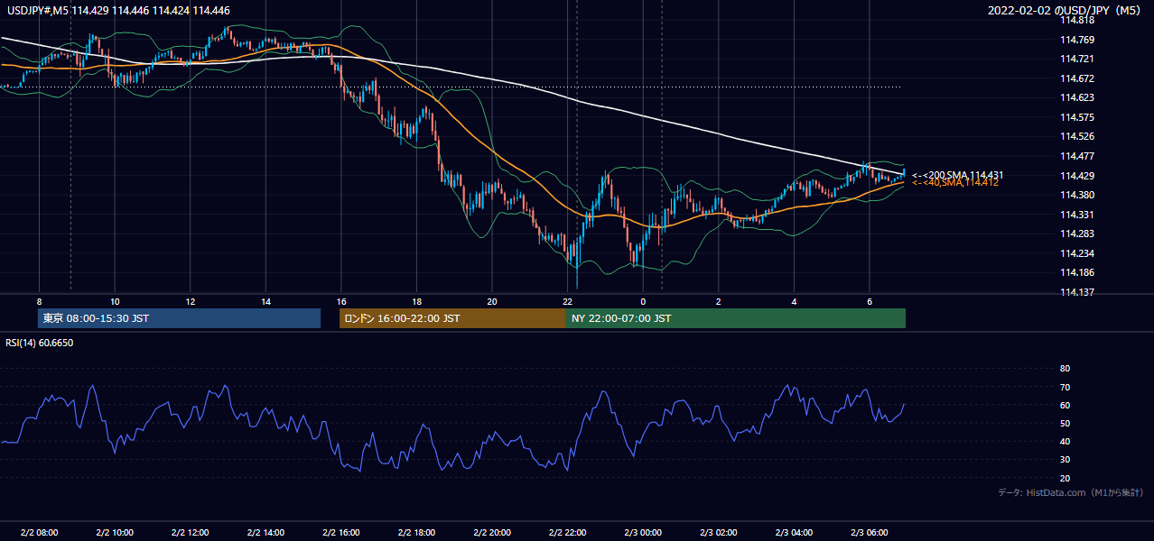Select the London 16:00-22:00 JST session bar
1154x541 pixels.
tap(452, 318)
